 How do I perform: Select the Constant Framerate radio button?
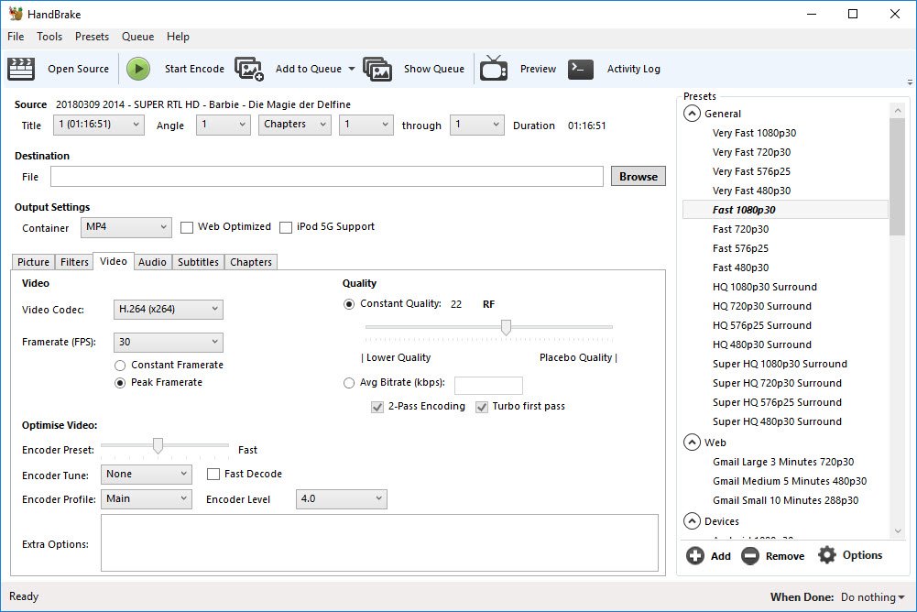click(121, 365)
